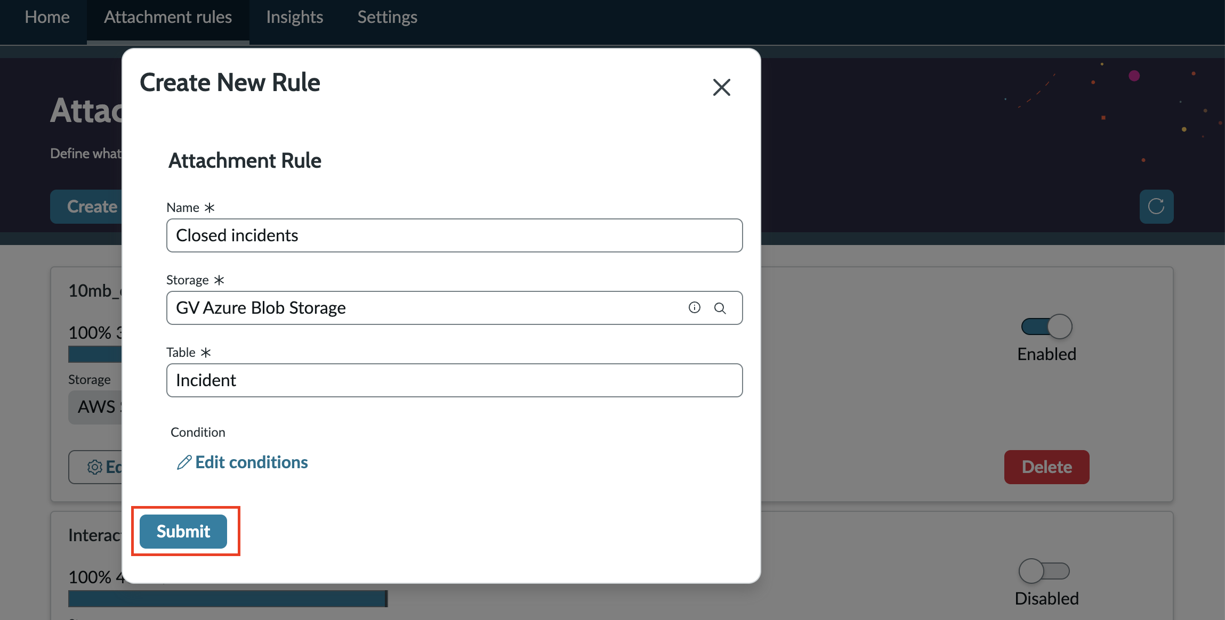This screenshot has height=620, width=1225.
Task: Delete the first attachment rule
Action: coord(1046,467)
